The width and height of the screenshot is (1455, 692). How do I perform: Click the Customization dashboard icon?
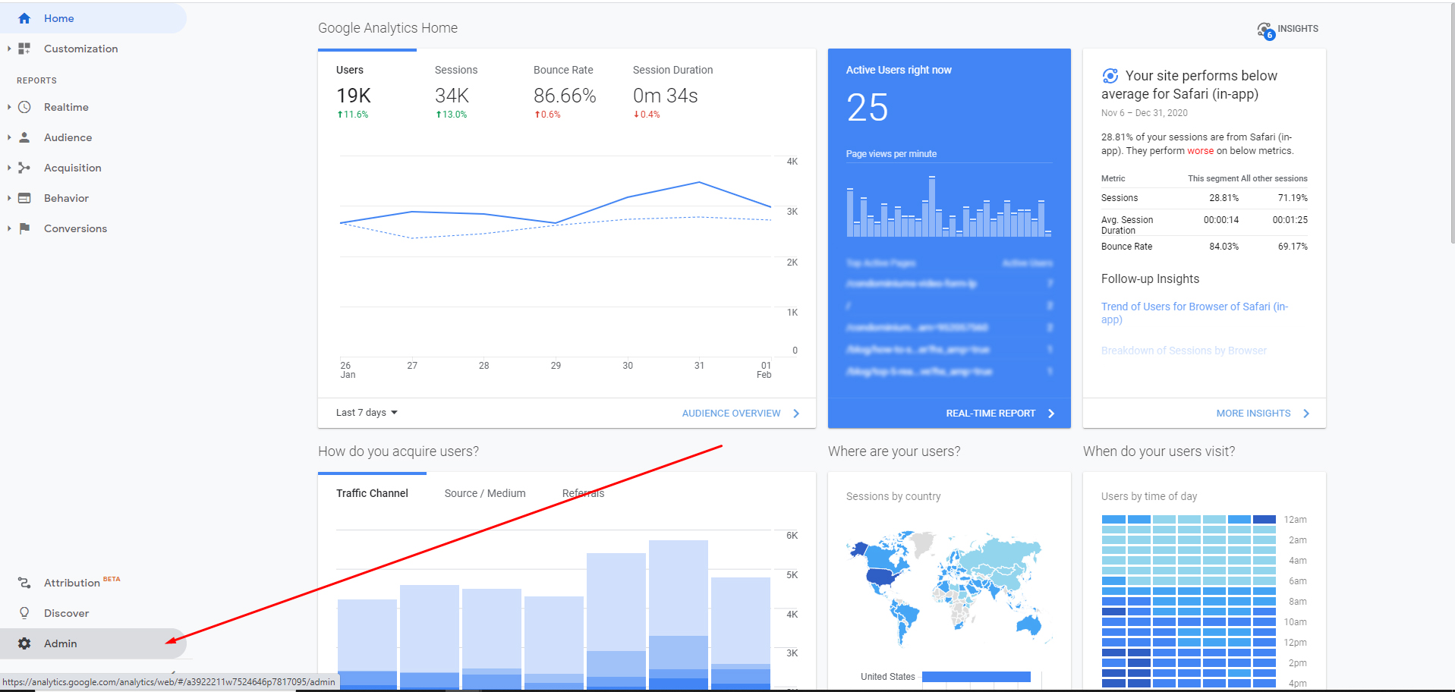point(24,49)
